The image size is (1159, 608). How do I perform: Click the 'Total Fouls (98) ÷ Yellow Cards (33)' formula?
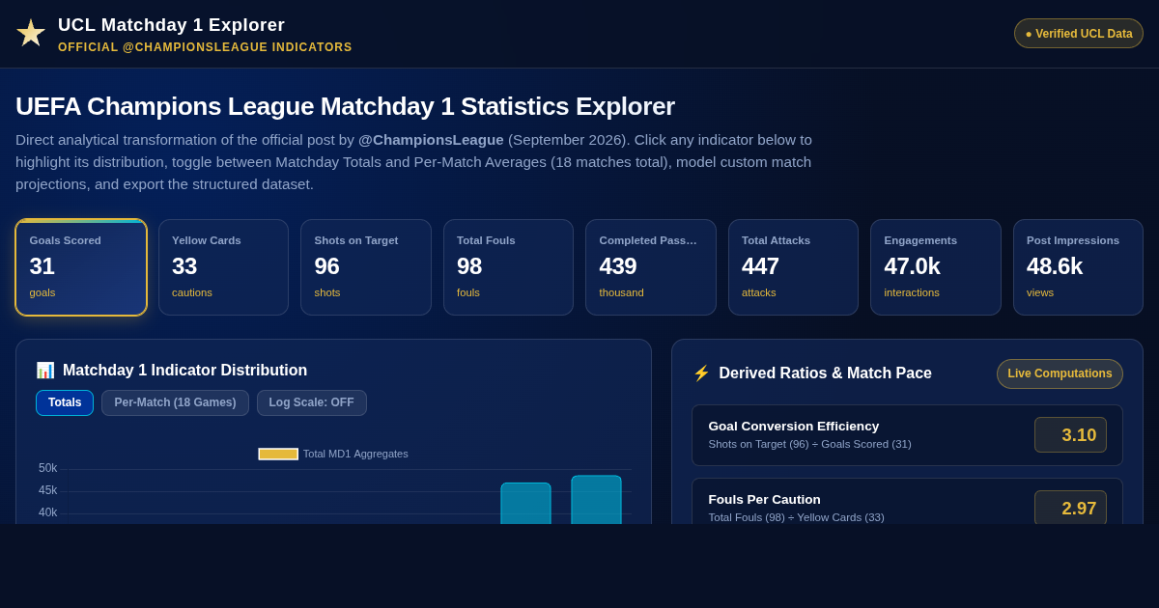pyautogui.click(x=796, y=517)
